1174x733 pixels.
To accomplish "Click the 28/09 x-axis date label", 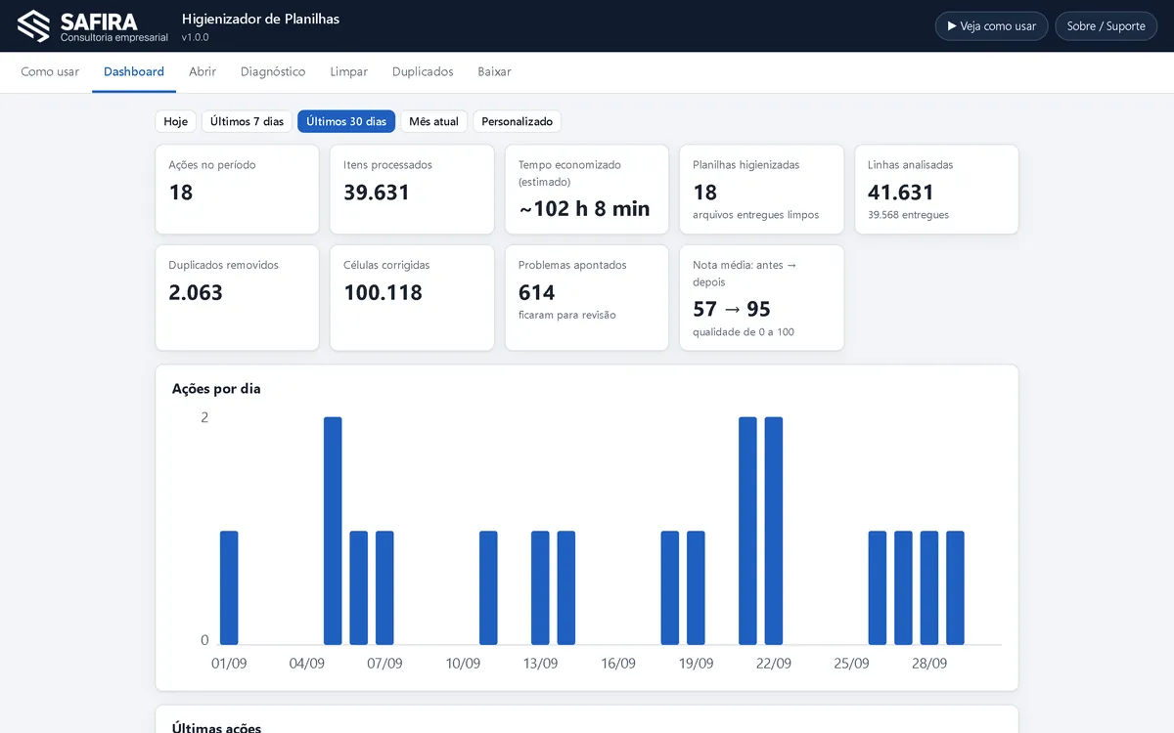I will pos(929,664).
